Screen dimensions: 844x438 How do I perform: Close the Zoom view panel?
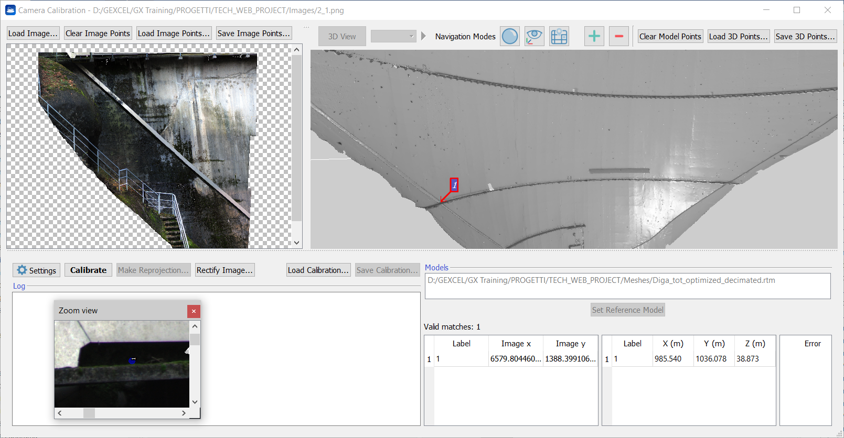194,311
